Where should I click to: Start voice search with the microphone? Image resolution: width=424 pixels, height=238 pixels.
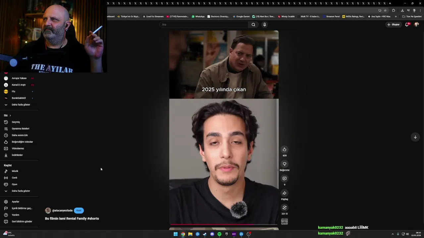coord(264,24)
